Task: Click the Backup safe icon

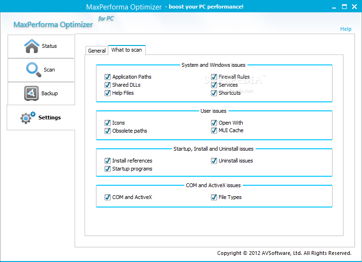Action: coord(31,93)
